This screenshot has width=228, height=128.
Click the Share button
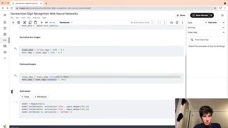[x=181, y=15]
